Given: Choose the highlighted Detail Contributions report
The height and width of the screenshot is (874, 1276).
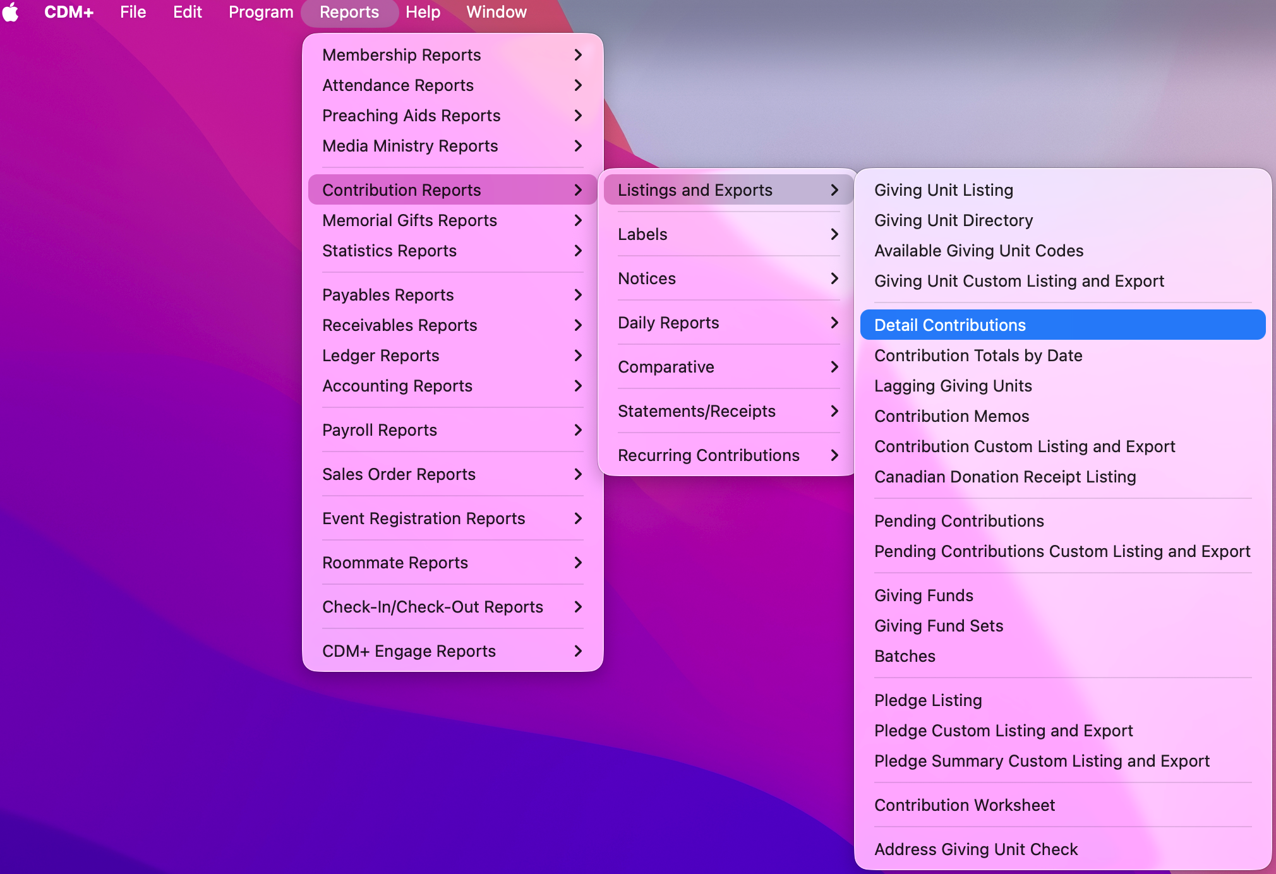Looking at the screenshot, I should [1062, 325].
